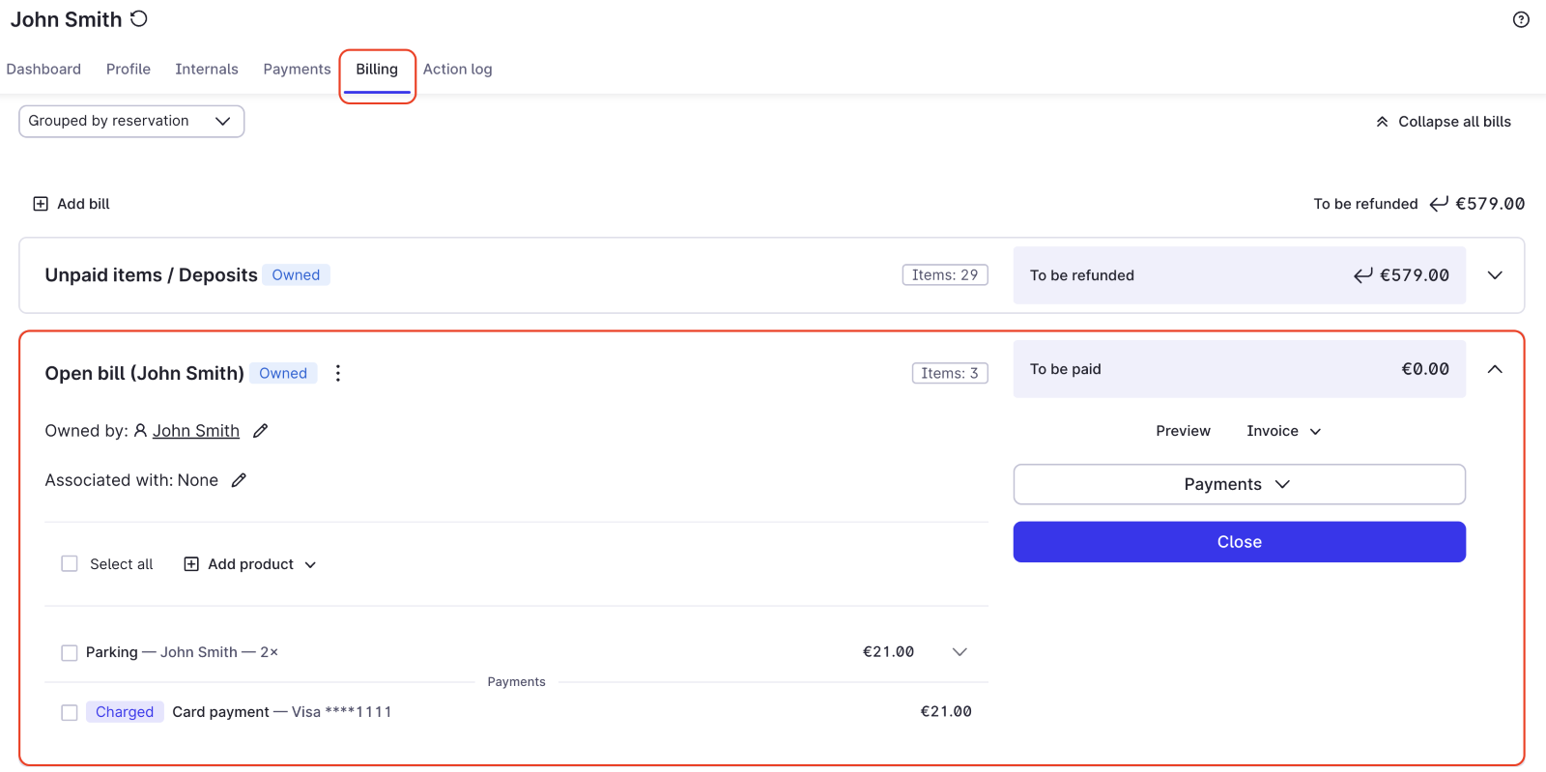Open the help question mark icon
Viewport: 1546px width, 772px height.
point(1521,19)
